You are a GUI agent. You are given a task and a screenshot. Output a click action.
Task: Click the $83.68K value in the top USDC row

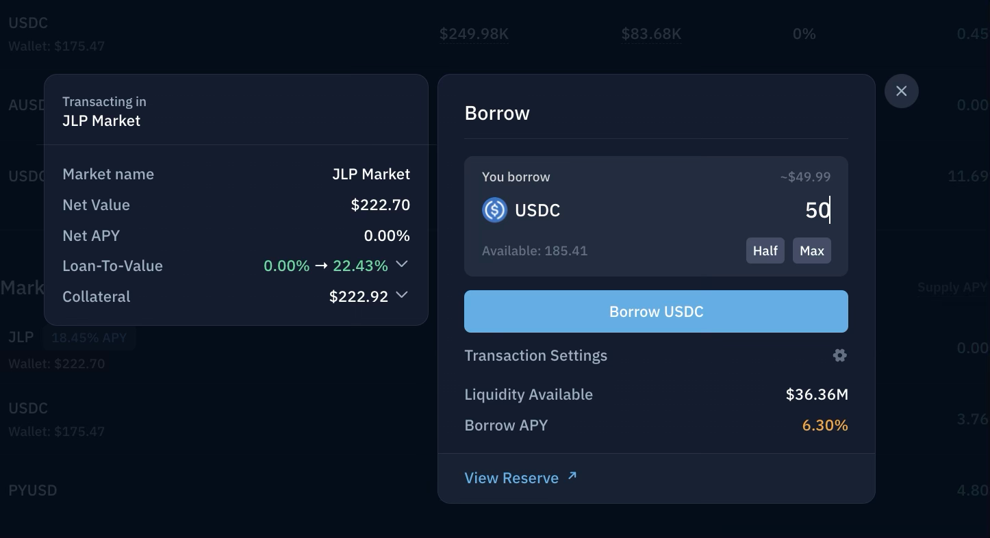(x=650, y=34)
